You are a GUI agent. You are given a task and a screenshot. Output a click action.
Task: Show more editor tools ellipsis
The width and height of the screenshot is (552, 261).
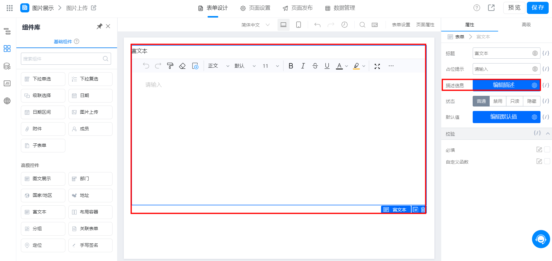point(391,66)
